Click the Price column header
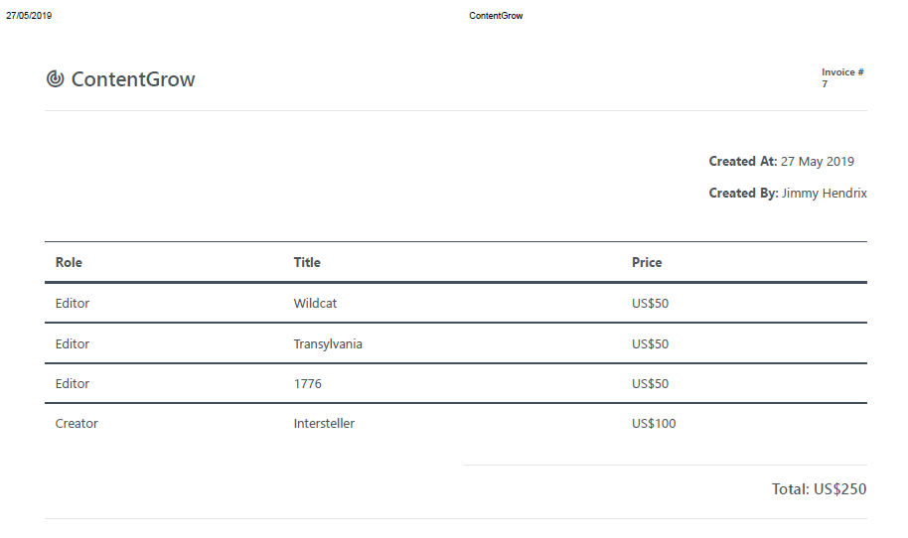 tap(647, 263)
